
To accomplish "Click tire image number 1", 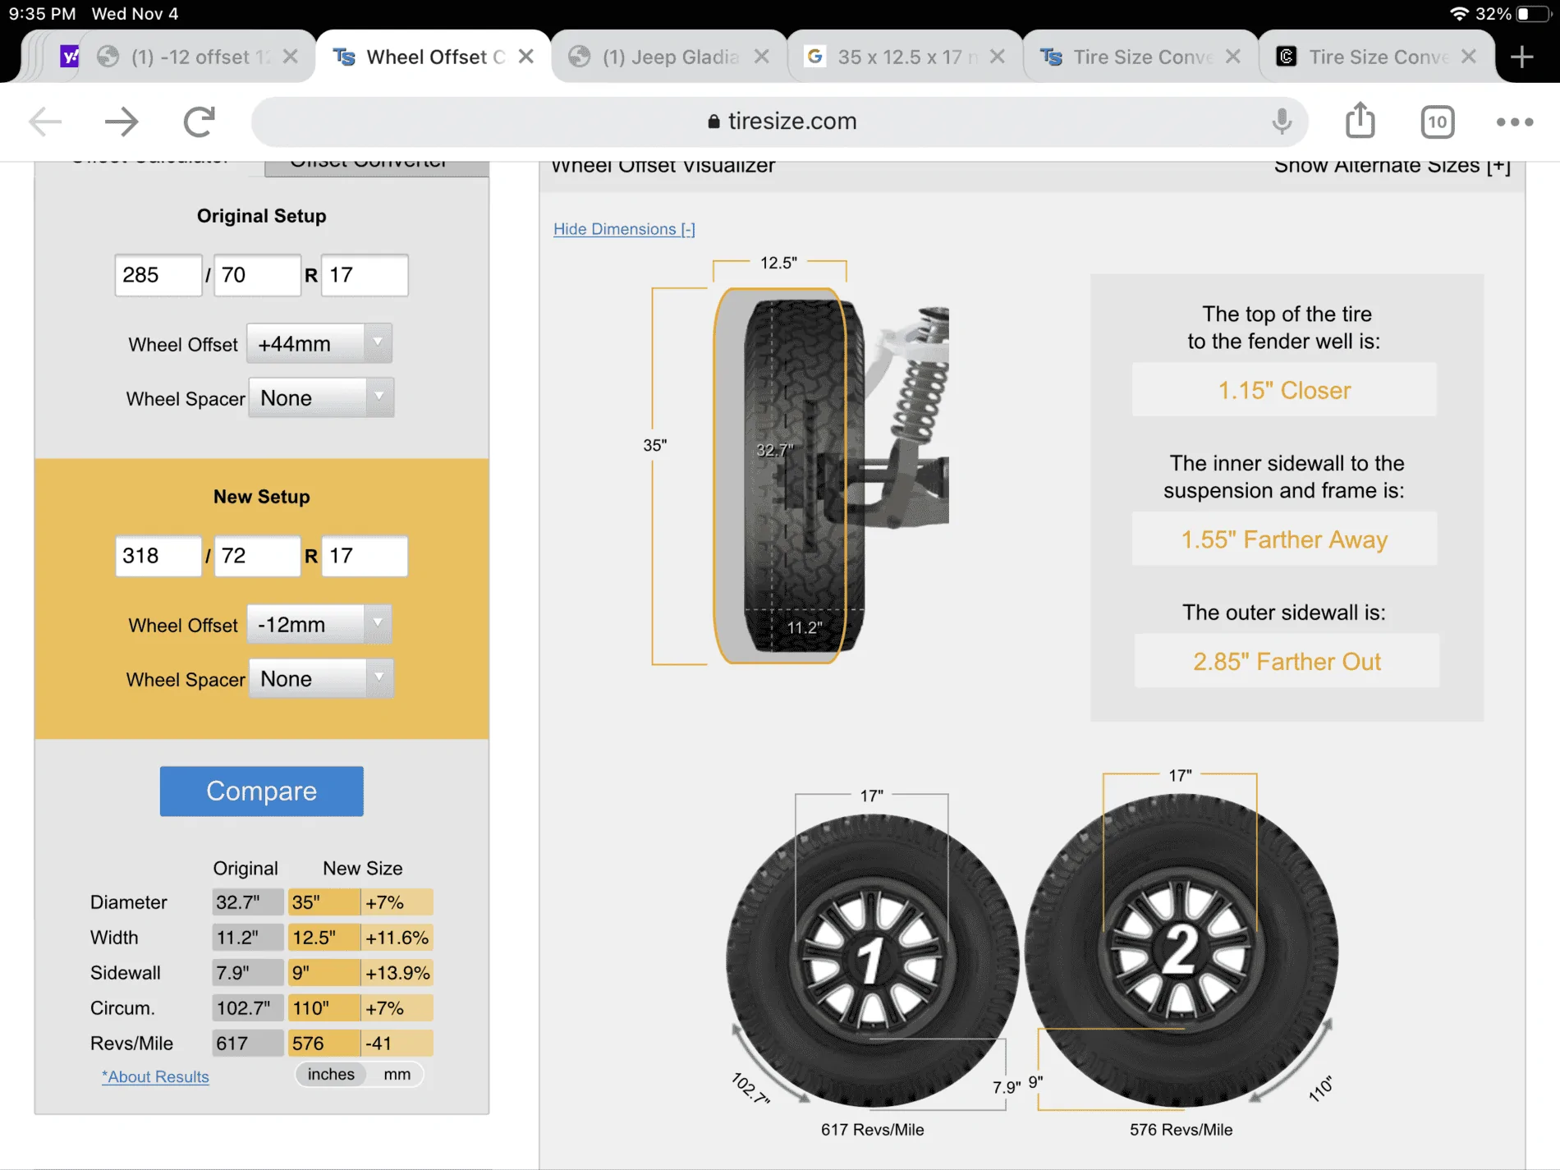I will 872,959.
